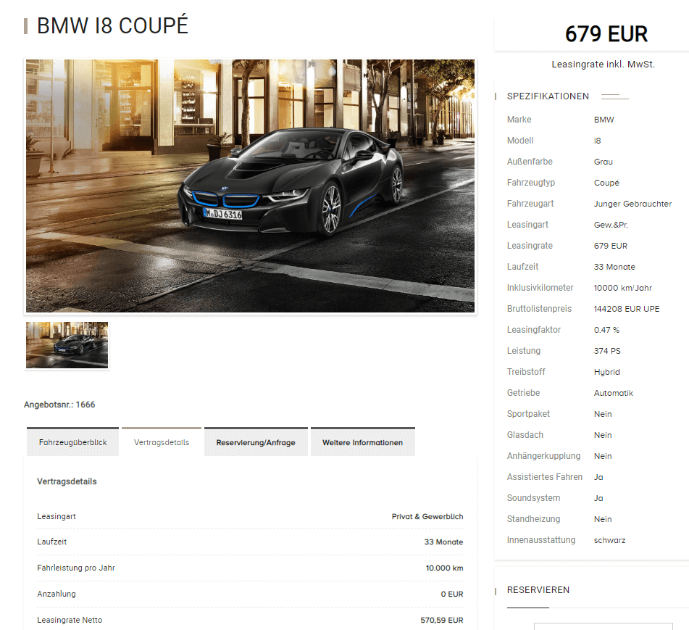689x630 pixels.
Task: Click the large 679 EUR price headline
Action: tap(606, 34)
